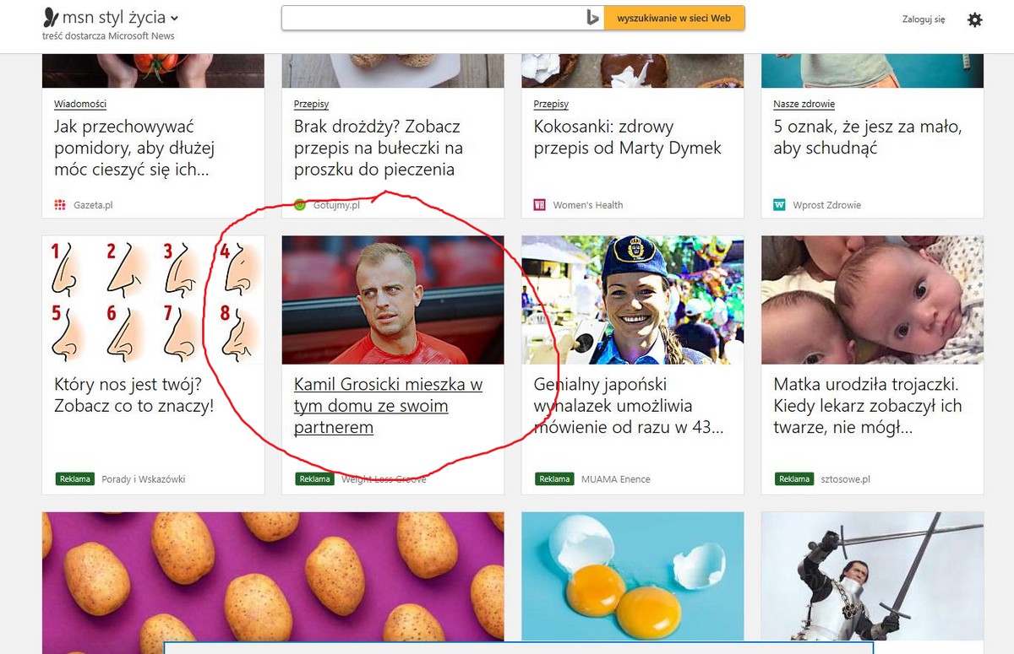Open Matka urodziła trojaczki article headline
1014x654 pixels.
(869, 406)
